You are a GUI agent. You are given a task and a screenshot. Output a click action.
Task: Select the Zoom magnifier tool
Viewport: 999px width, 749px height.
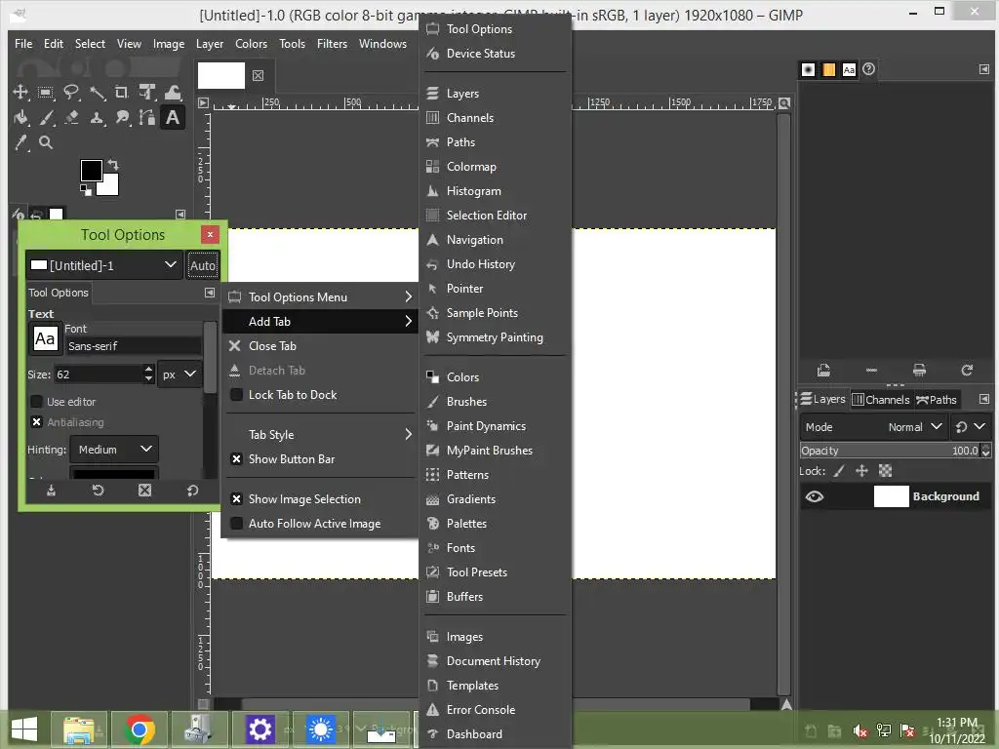point(46,142)
